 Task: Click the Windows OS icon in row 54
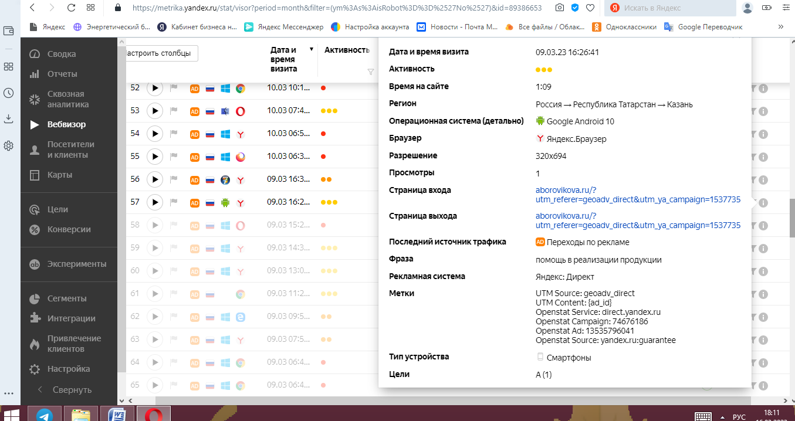(225, 134)
